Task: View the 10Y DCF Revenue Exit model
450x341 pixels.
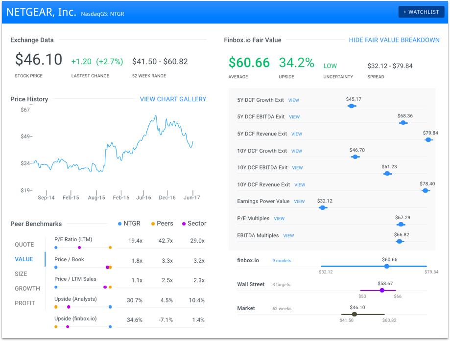Action: pos(300,185)
